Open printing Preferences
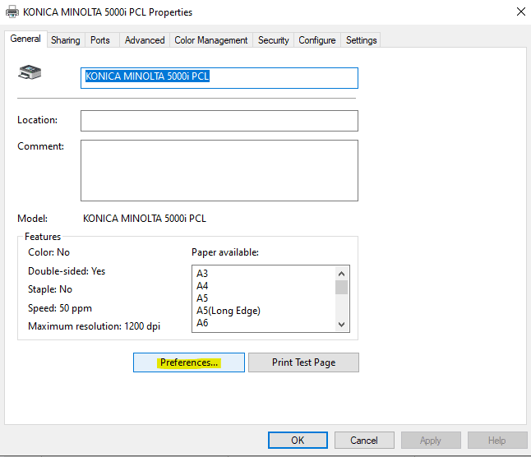 pos(189,362)
